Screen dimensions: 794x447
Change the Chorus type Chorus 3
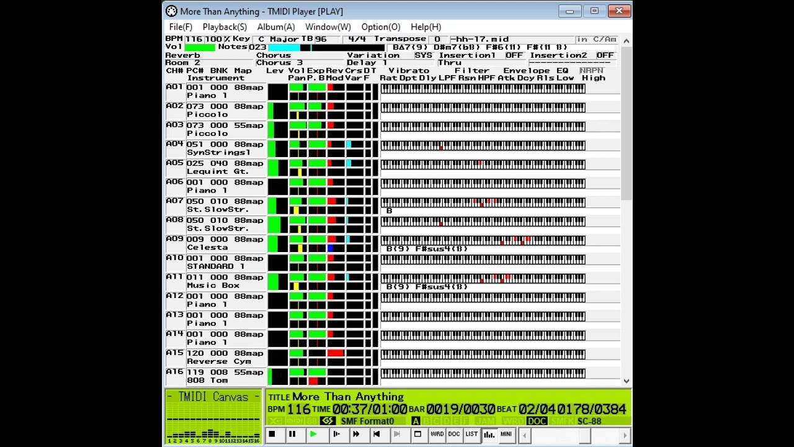(x=301, y=63)
